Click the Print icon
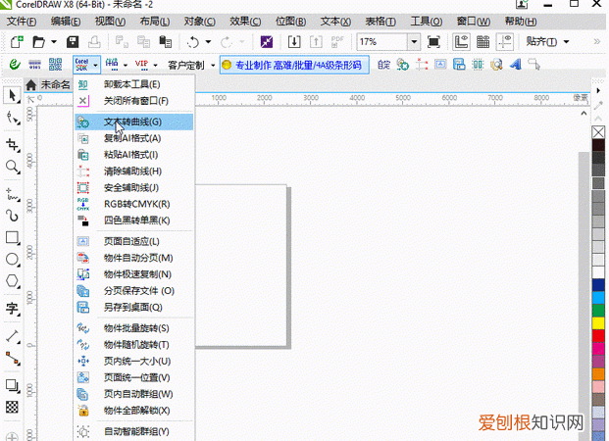The width and height of the screenshot is (609, 441). tap(94, 41)
